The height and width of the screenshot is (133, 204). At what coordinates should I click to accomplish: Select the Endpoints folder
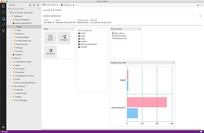pyautogui.click(x=19, y=90)
